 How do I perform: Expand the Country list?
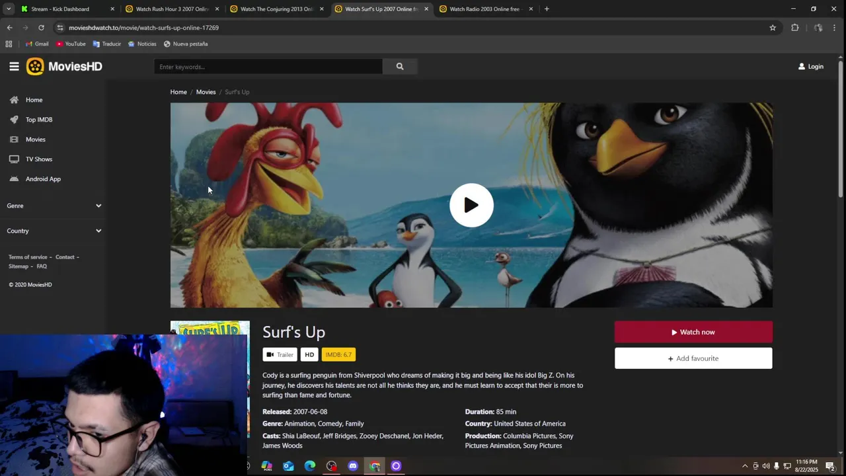(x=54, y=231)
